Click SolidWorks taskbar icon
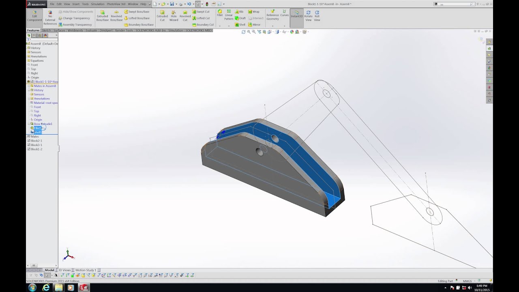The image size is (519, 292). coord(85,288)
